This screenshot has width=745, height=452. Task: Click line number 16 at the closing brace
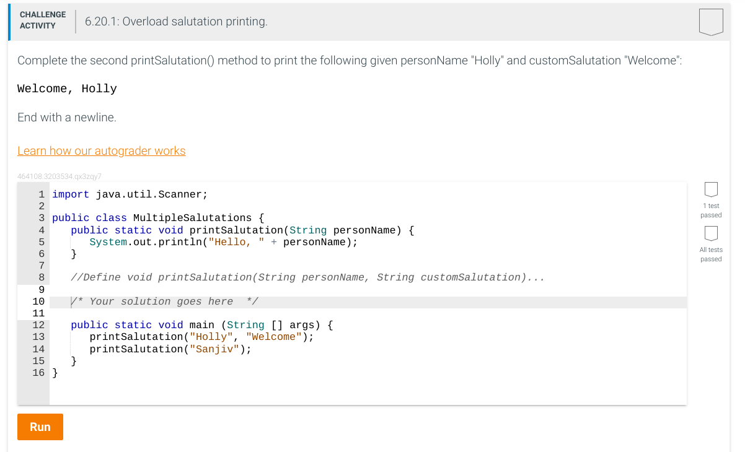[38, 372]
